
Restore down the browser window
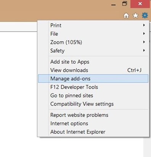(x=125, y=4)
